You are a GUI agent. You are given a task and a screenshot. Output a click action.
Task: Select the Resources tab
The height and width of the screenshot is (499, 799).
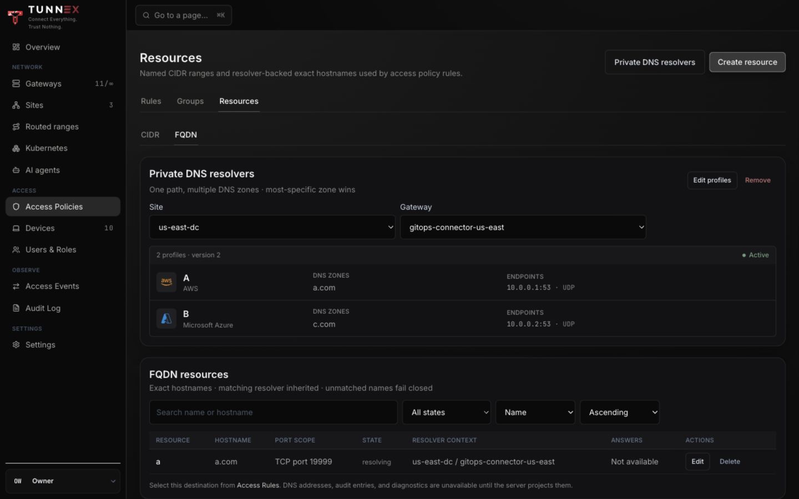click(x=239, y=101)
